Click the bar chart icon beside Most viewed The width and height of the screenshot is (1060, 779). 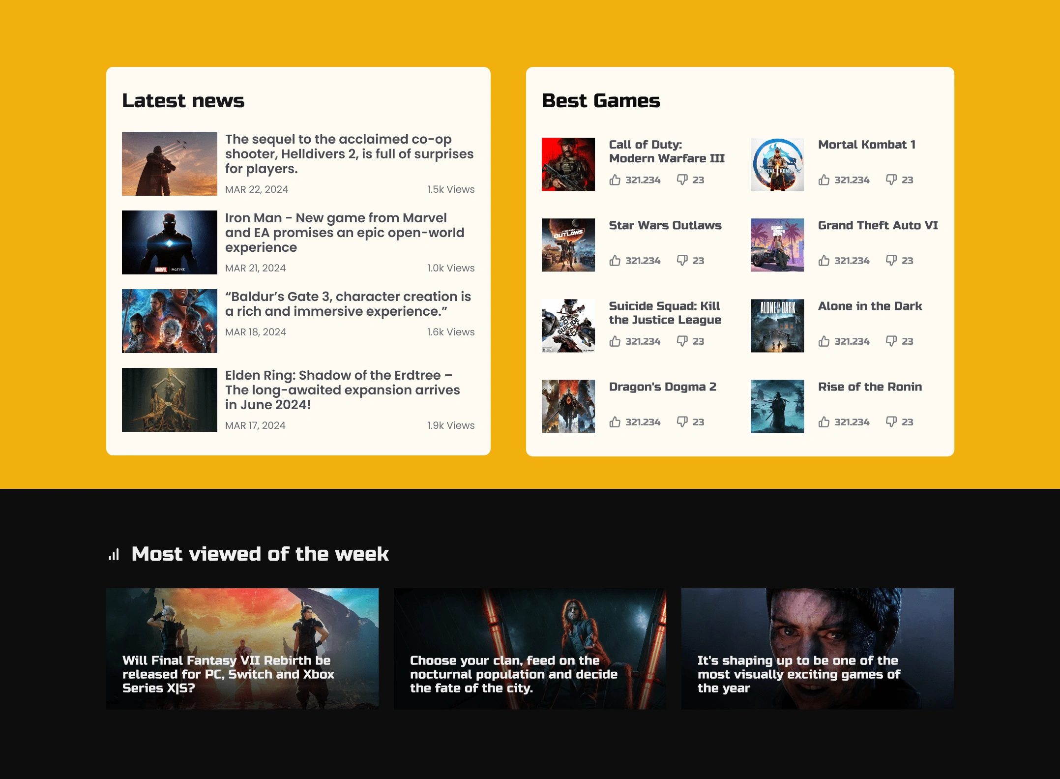point(114,555)
